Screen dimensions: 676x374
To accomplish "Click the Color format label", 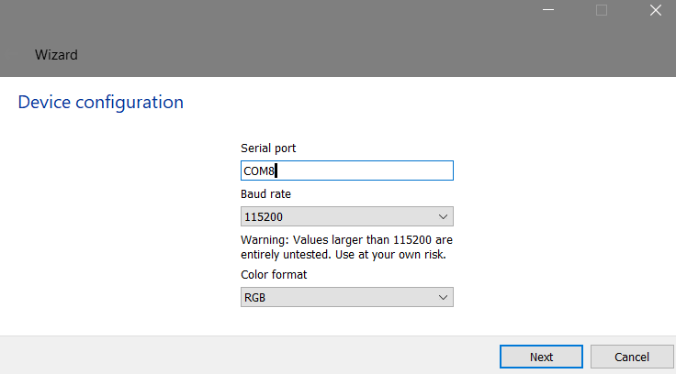I will [x=274, y=274].
